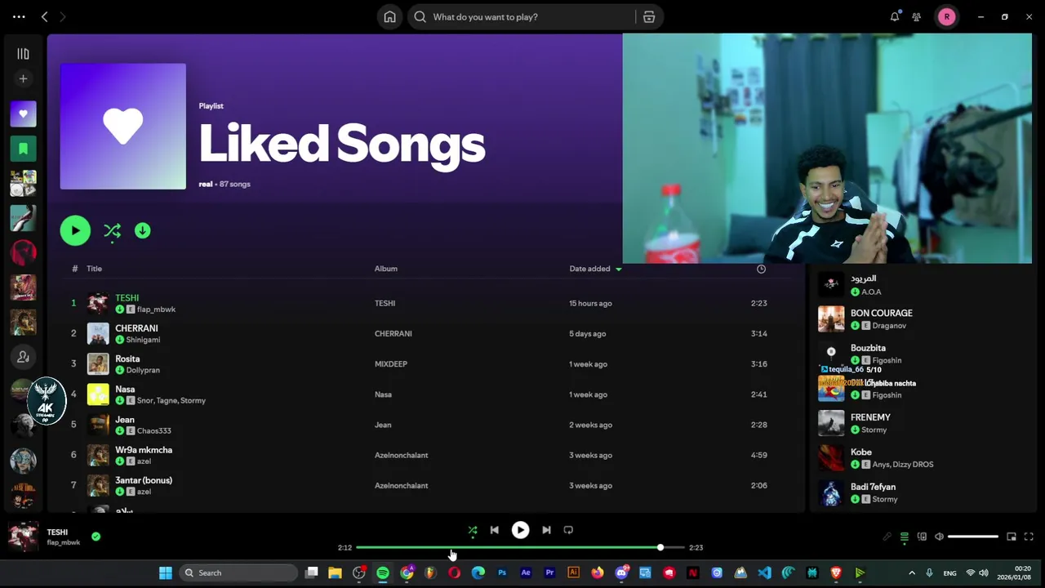
Task: Skip to next track in player bar
Action: coord(546,530)
